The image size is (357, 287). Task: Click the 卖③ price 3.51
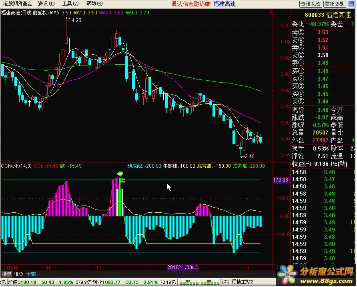tap(323, 48)
